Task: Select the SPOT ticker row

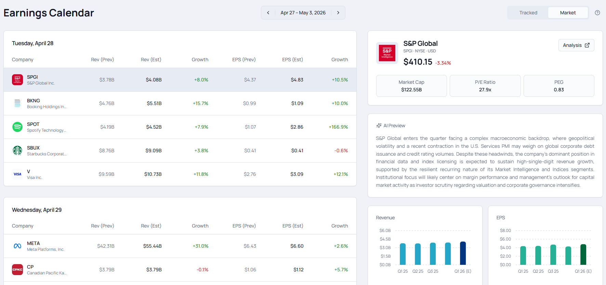Action: click(180, 127)
